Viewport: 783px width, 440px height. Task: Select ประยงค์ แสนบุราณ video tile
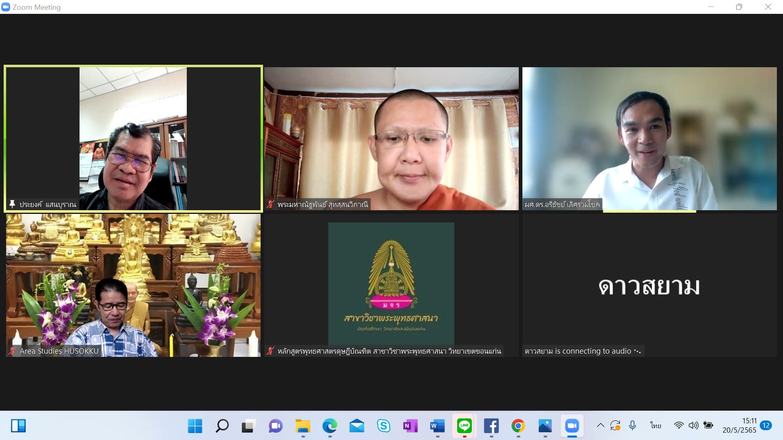pos(133,139)
